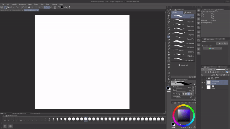Click Add sub tool button
Screen dimensions: 230x129
(x=183, y=65)
